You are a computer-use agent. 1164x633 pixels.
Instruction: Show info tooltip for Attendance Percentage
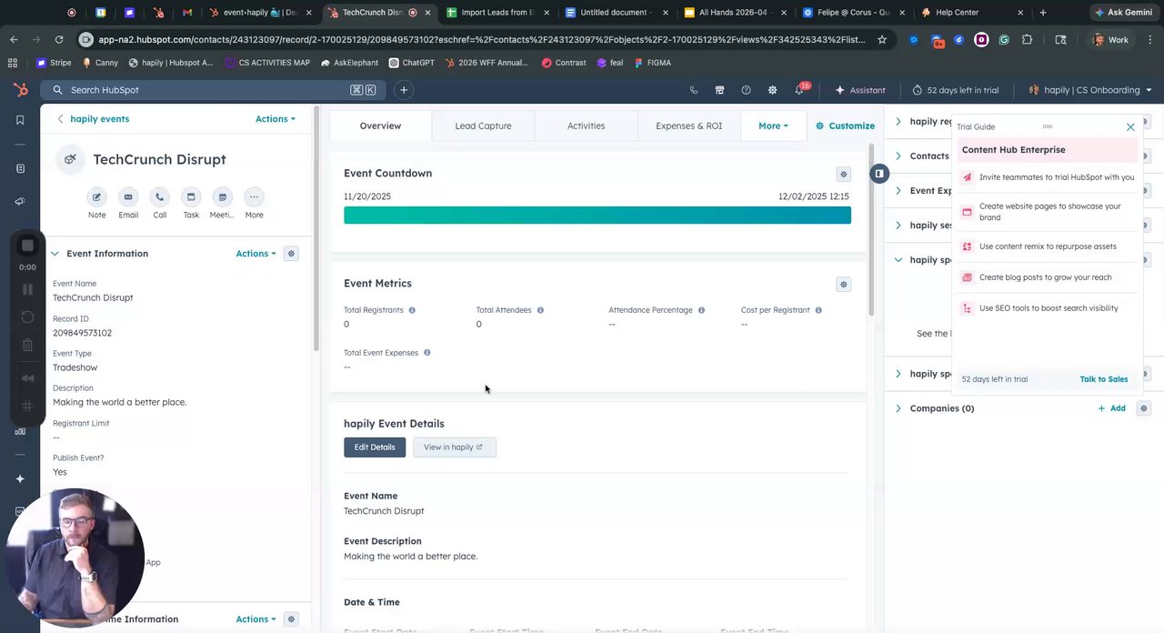point(701,310)
